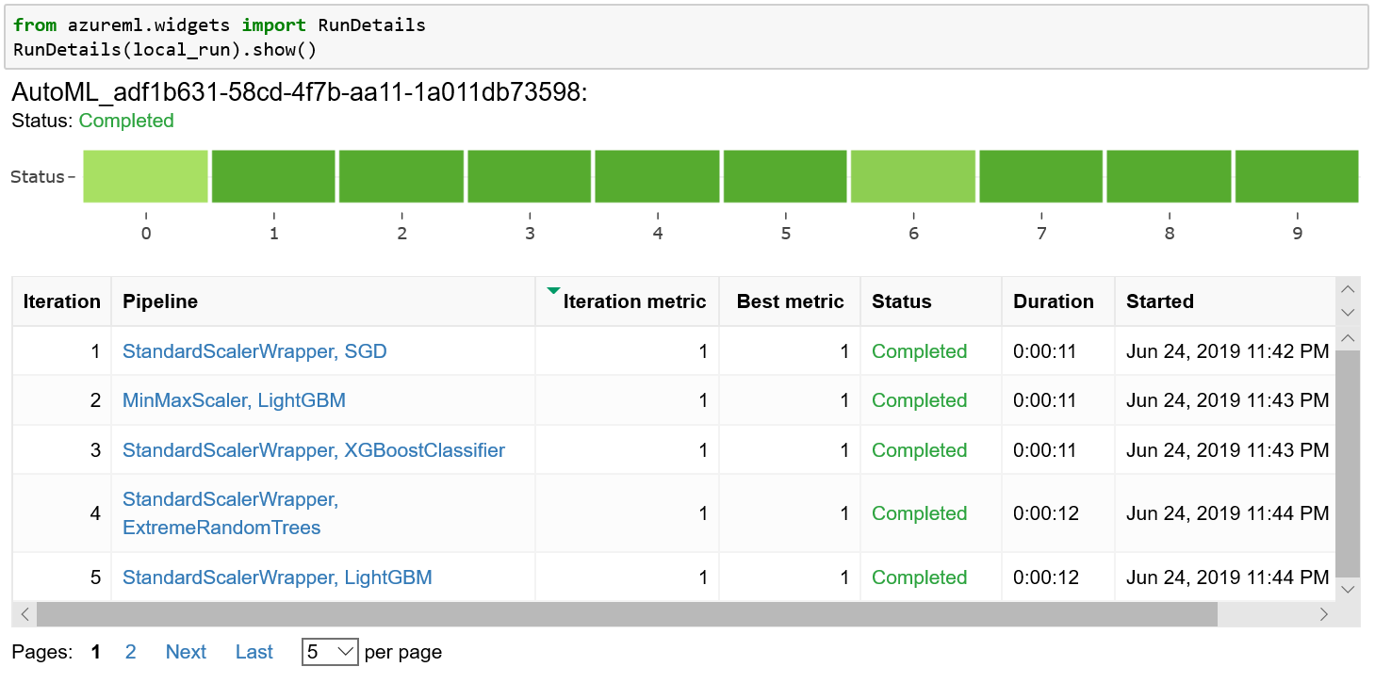This screenshot has width=1375, height=683.
Task: Click the 0:00:11 duration in iteration 2 row
Action: (x=1044, y=400)
